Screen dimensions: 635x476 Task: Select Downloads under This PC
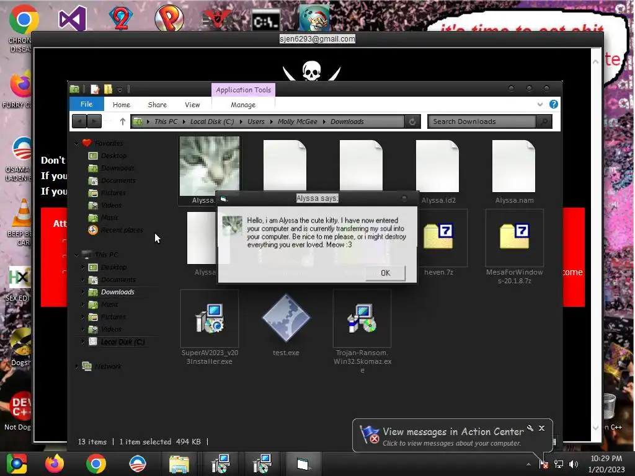pos(117,292)
